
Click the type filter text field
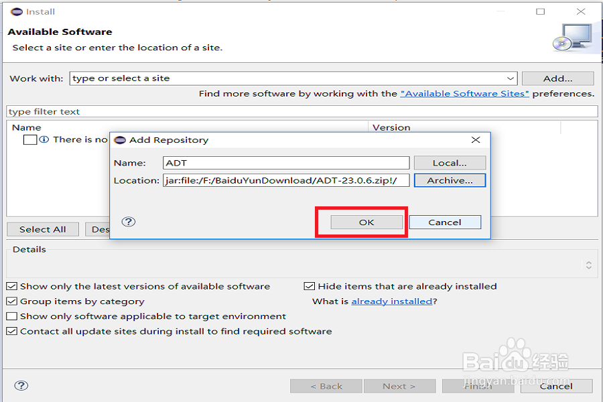301,112
